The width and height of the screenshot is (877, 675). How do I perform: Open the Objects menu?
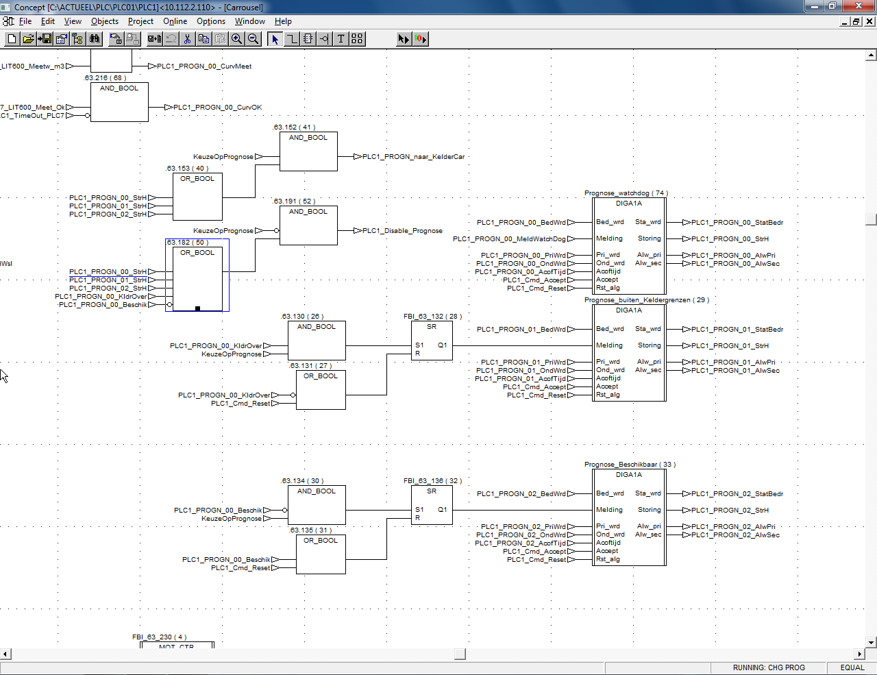point(104,21)
